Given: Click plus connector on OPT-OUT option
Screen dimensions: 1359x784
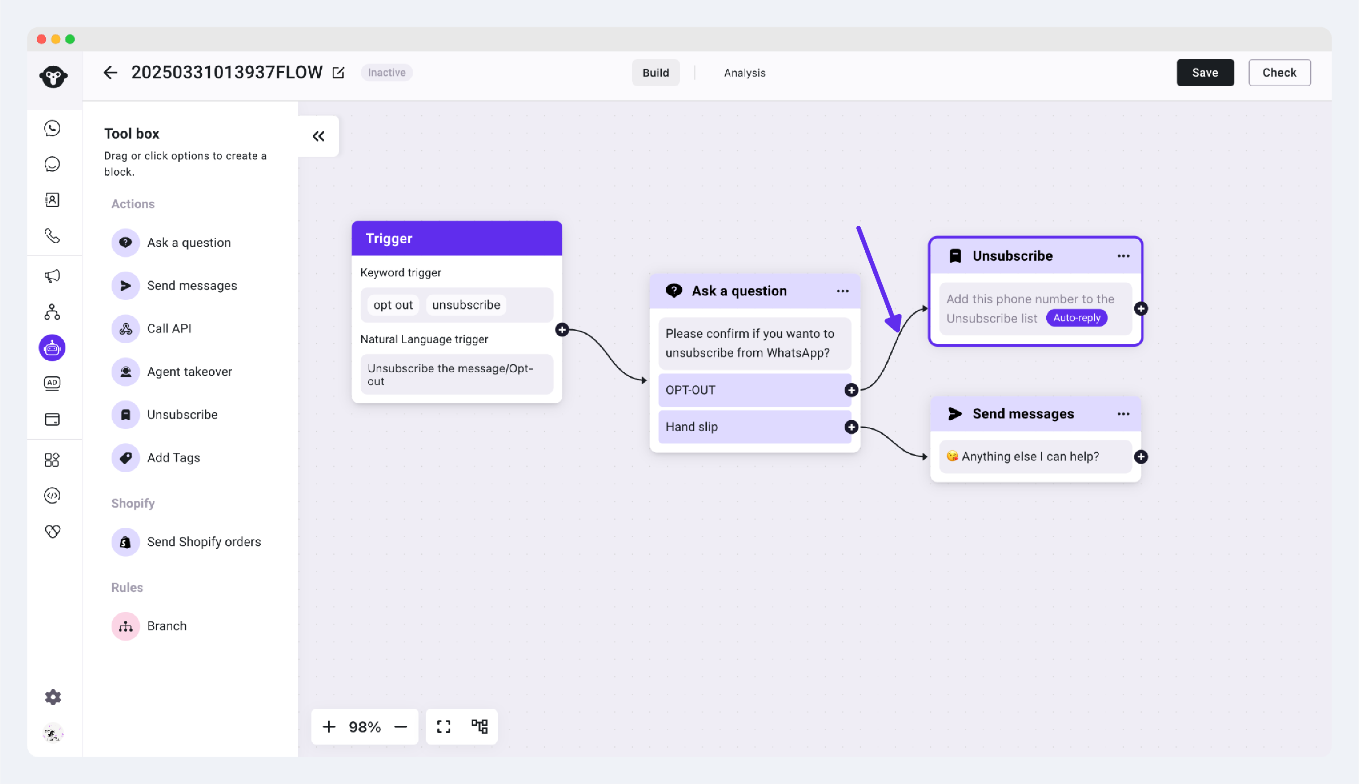Looking at the screenshot, I should (851, 390).
